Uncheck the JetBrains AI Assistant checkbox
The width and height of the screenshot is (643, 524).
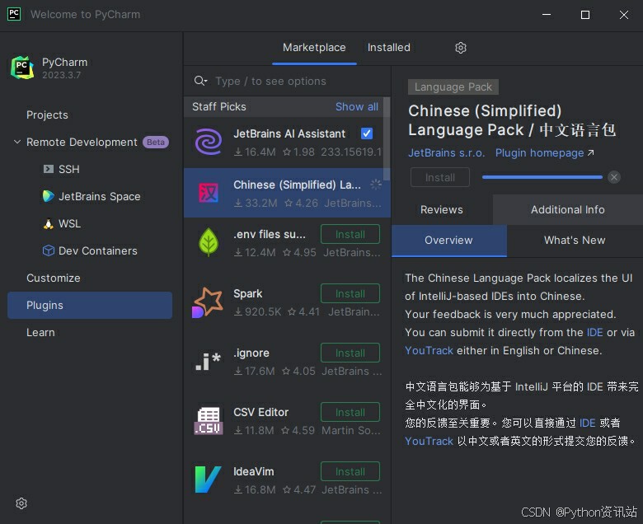(x=367, y=133)
